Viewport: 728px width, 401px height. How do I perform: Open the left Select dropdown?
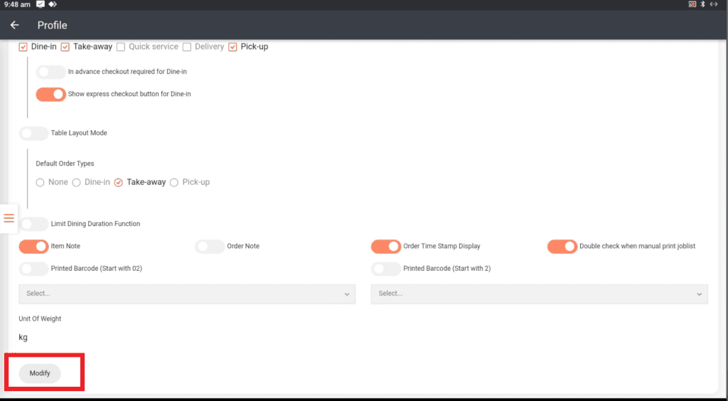[187, 294]
